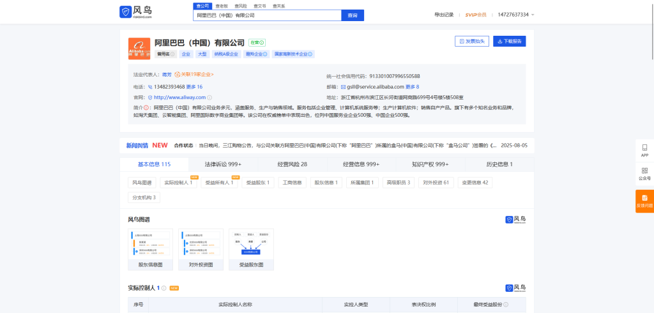Screen dimensions: 654x313
Task: Open the 知识产权 999+ tab
Action: (430, 164)
